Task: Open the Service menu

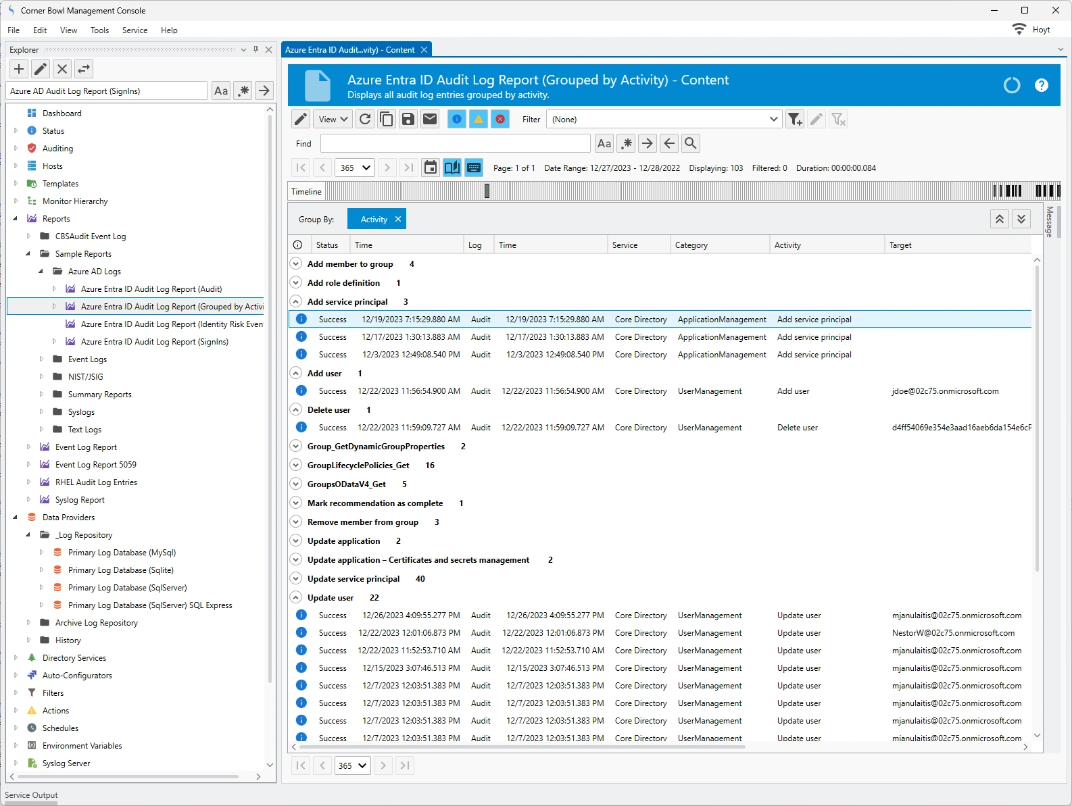Action: [x=135, y=30]
